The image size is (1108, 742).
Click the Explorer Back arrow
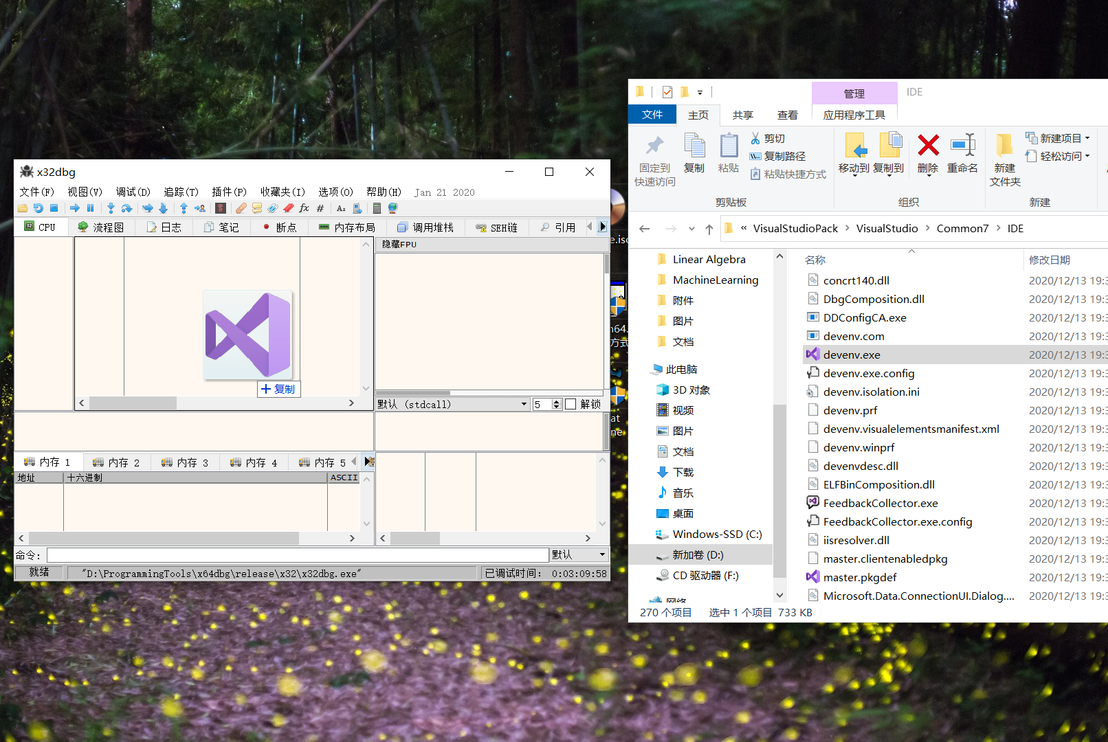(644, 229)
